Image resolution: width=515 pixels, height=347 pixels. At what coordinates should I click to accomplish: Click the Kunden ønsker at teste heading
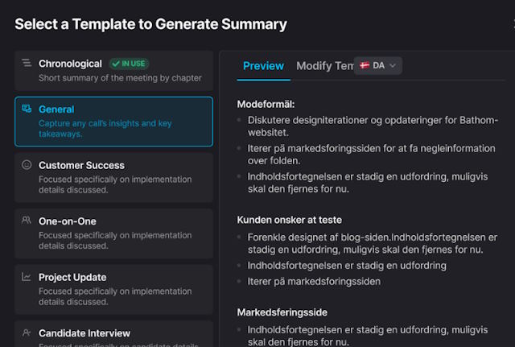point(289,219)
